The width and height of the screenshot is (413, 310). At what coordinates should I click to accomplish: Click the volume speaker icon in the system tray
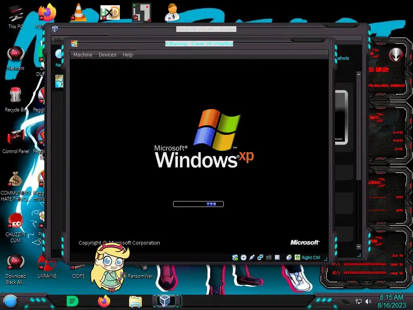click(x=368, y=301)
